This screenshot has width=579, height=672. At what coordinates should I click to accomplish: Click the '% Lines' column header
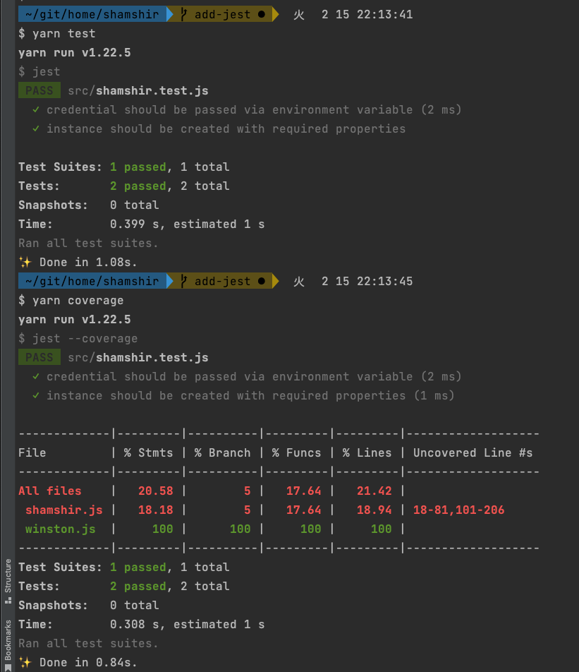pyautogui.click(x=367, y=453)
